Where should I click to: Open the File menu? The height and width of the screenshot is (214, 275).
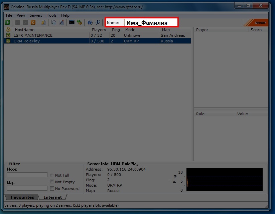coord(9,15)
